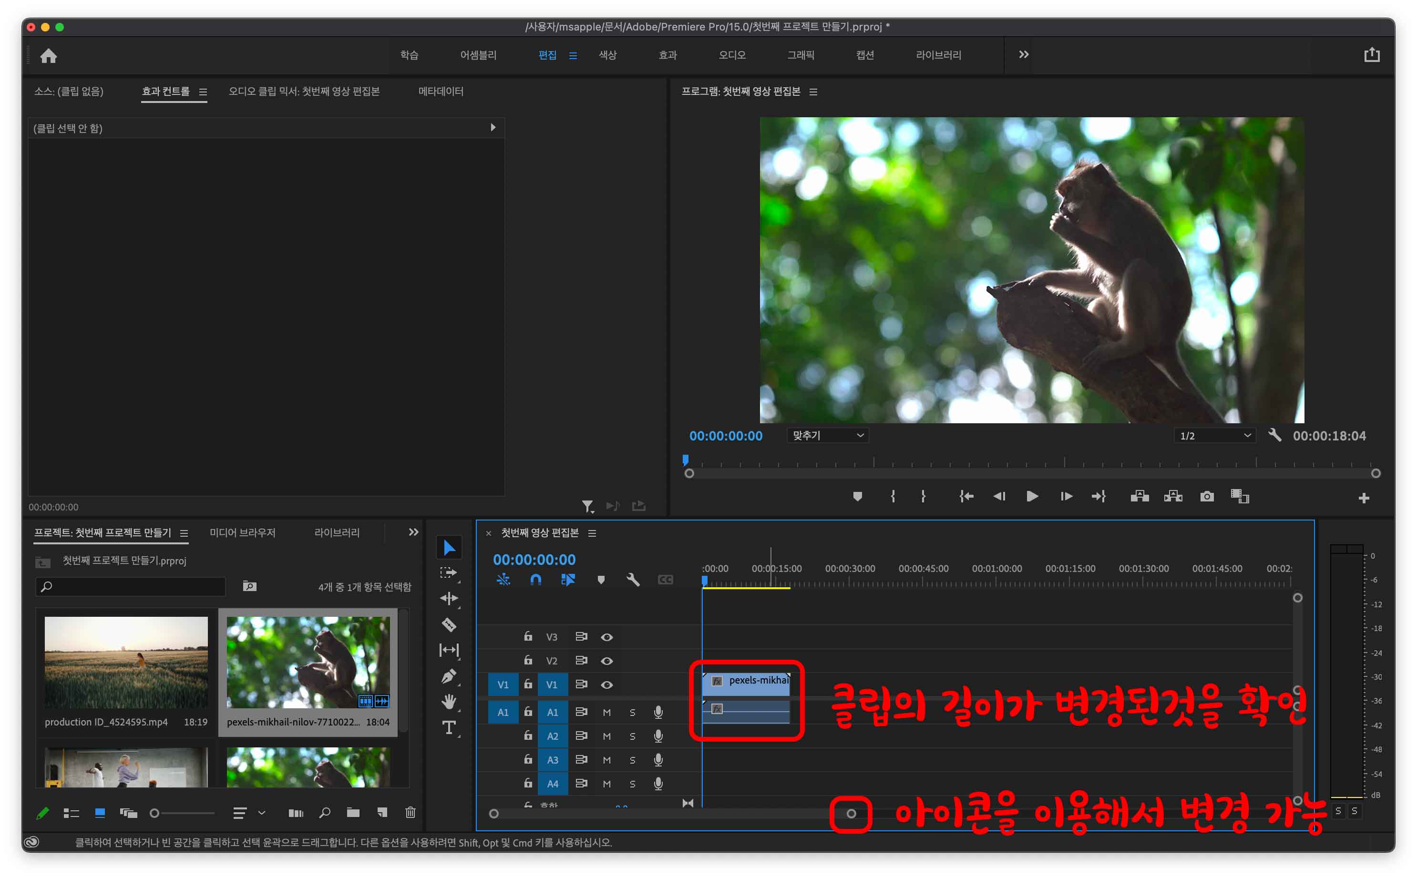Open the 미디어 브라우저 panel tab
Image resolution: width=1417 pixels, height=878 pixels.
pos(242,532)
